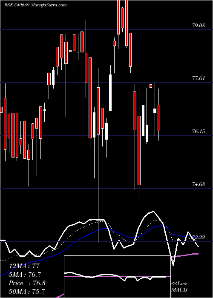Click the 77.61 price level label
Viewport: 213px width, 298px height.
[x=199, y=78]
